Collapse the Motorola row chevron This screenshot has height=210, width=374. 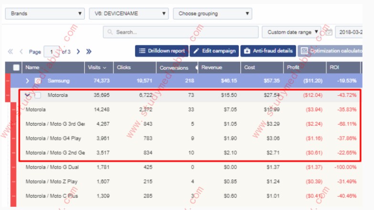[x=27, y=95]
